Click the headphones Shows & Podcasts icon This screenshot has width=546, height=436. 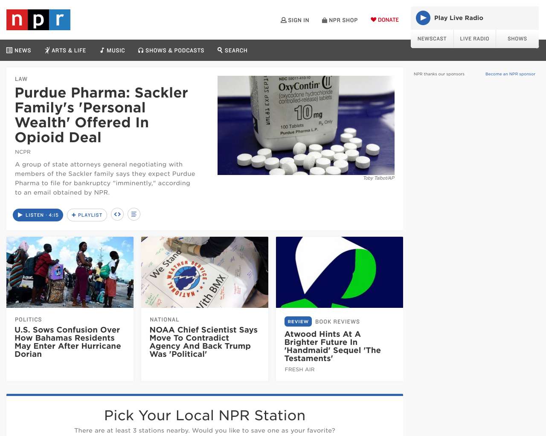[141, 50]
